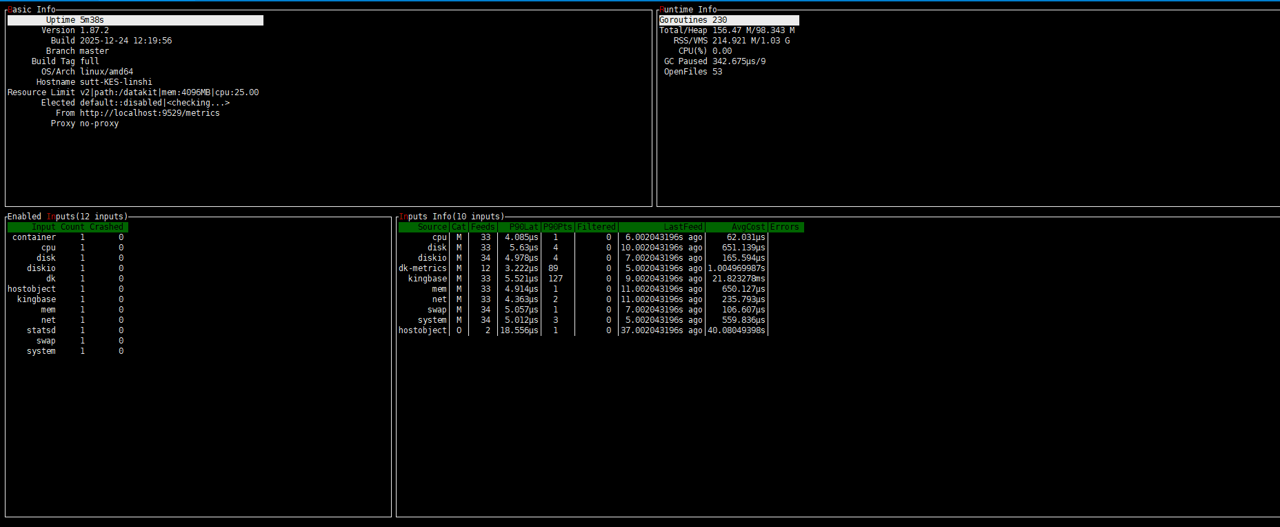Image resolution: width=1280 pixels, height=527 pixels.
Task: Focus the Runtime Info panel title
Action: [688, 10]
